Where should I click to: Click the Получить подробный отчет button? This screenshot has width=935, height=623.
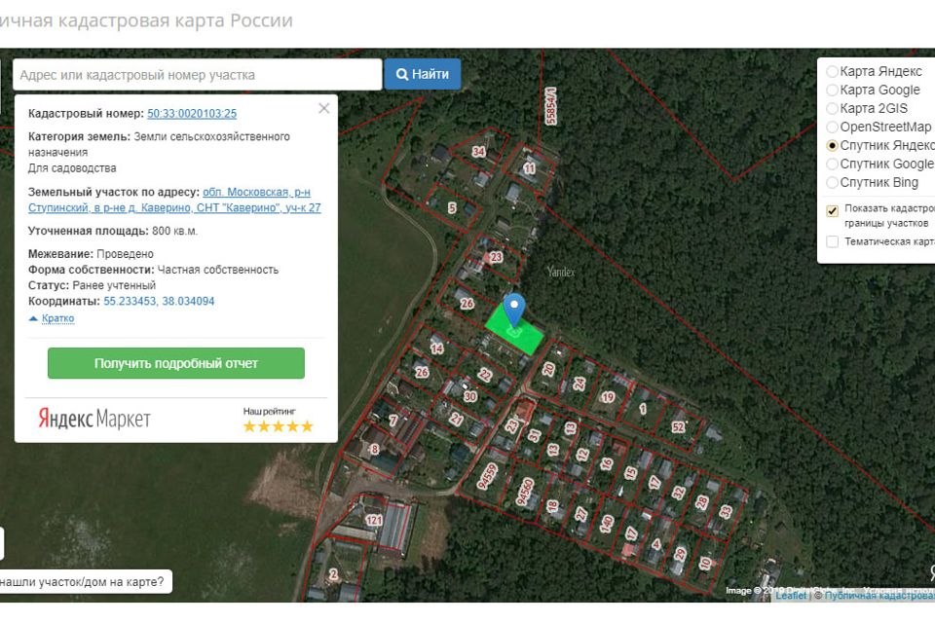coord(176,363)
